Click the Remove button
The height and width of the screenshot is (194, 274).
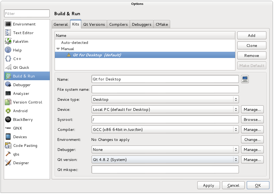pyautogui.click(x=252, y=56)
